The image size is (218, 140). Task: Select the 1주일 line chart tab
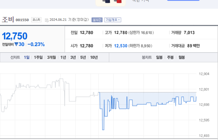[x=38, y=57]
